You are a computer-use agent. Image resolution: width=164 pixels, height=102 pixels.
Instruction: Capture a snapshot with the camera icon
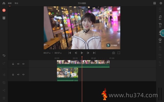[x=114, y=53]
